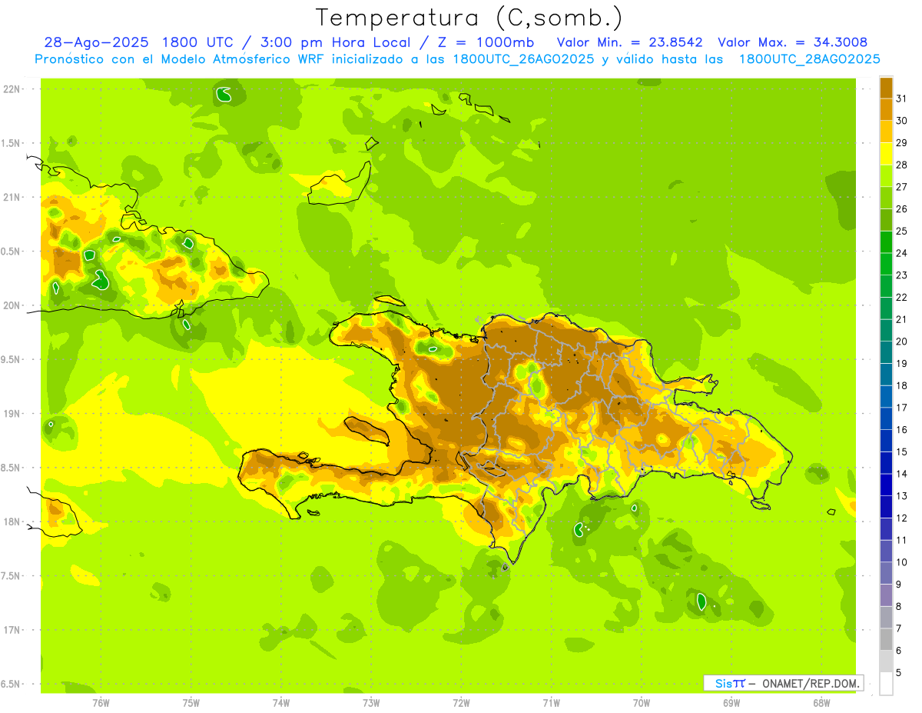Select the yellow swatch between 28 and 29

(x=886, y=154)
